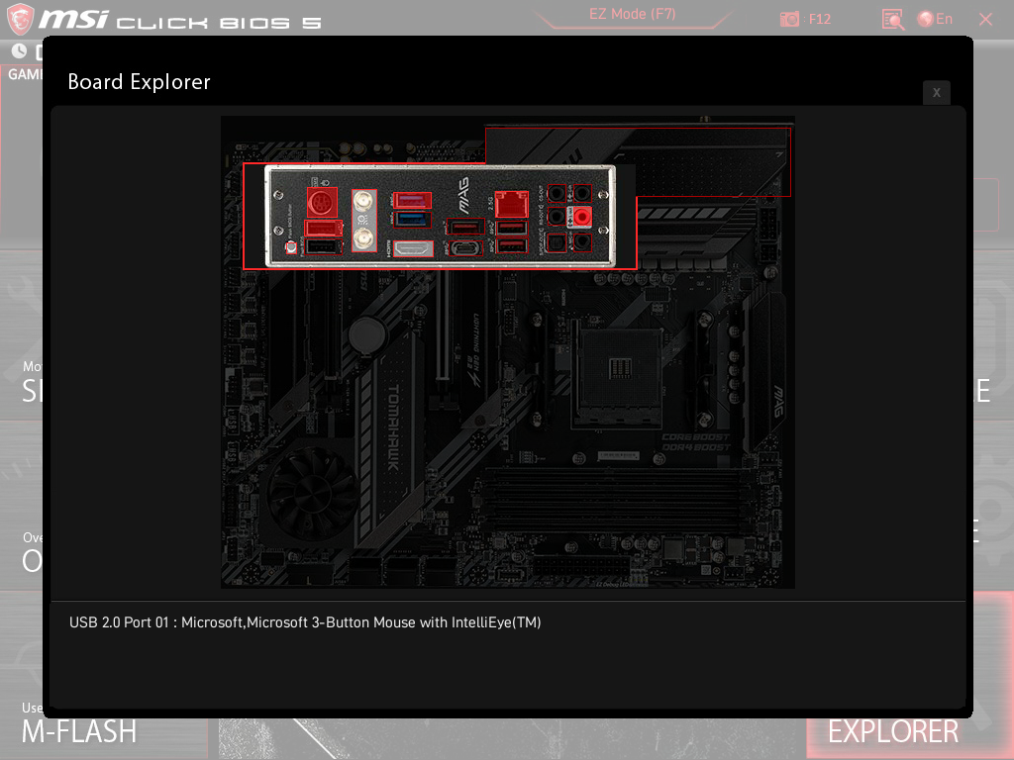Image resolution: width=1014 pixels, height=760 pixels.
Task: Open the M-FLASH utility
Action: pos(79,731)
